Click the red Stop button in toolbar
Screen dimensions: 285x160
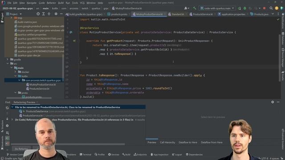(x=264, y=8)
